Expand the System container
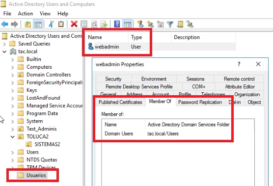The height and width of the screenshot is (186, 273). pos(12,121)
